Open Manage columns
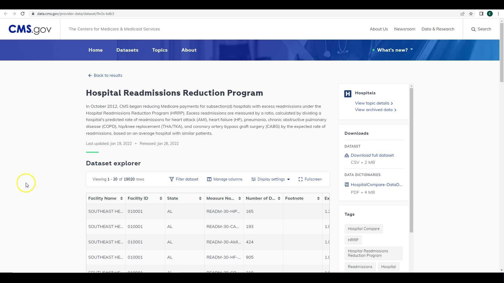Viewport: 504px width, 283px height. pos(225,179)
